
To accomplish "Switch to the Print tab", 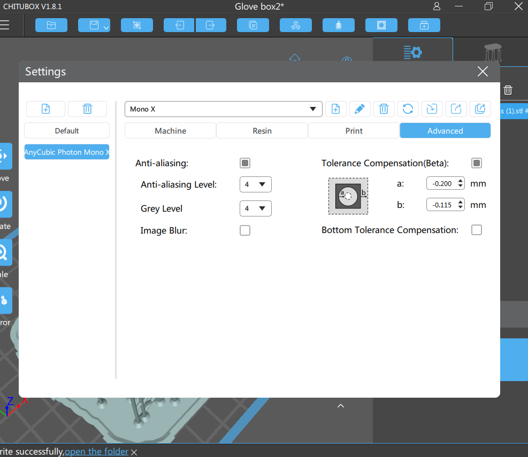I will click(x=354, y=130).
